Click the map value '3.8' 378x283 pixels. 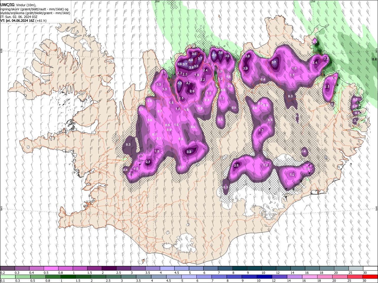220,53
